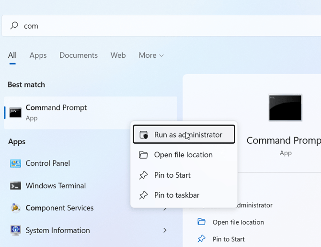Select Command Prompt best match text
Viewport: 321px width, 247px height.
(x=56, y=107)
